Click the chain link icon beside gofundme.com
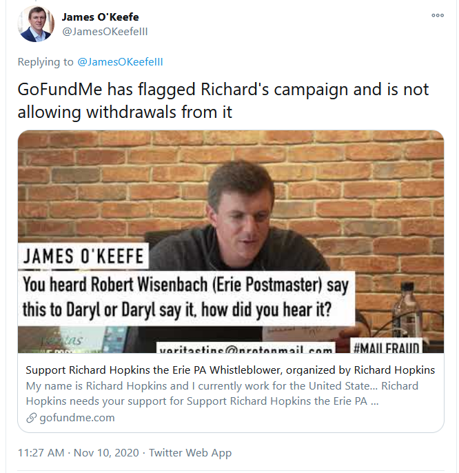Image resolution: width=459 pixels, height=473 pixels. coord(32,417)
